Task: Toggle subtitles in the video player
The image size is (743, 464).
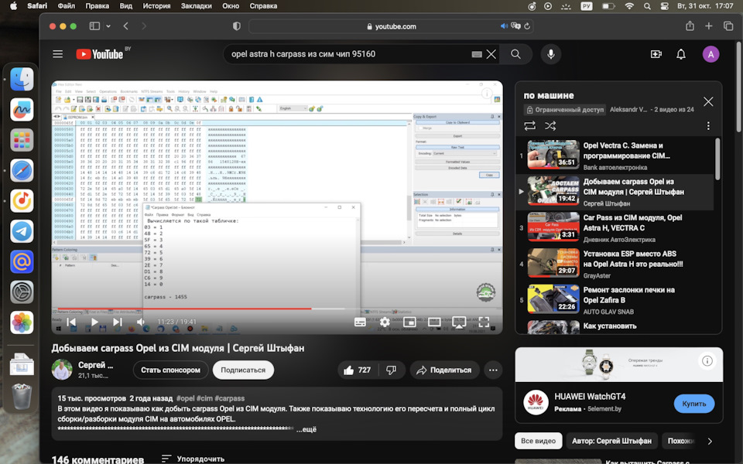Action: (360, 322)
